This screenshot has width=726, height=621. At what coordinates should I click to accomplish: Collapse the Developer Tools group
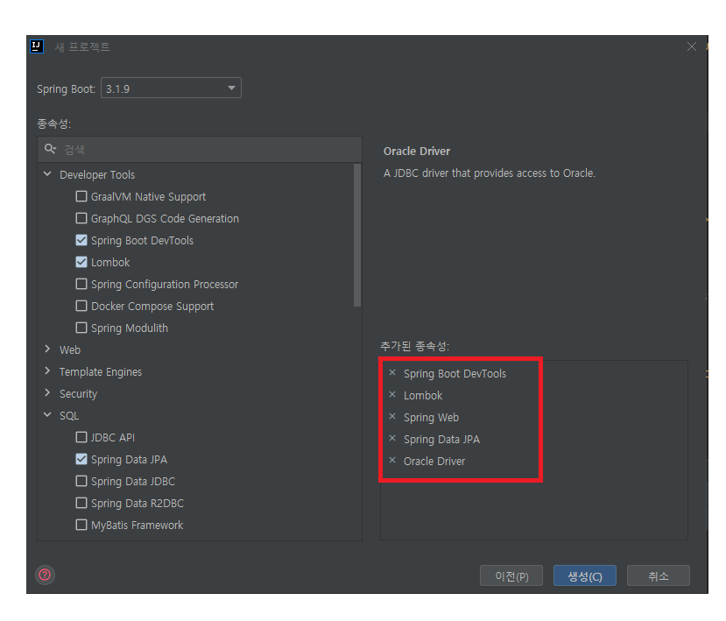[x=47, y=174]
